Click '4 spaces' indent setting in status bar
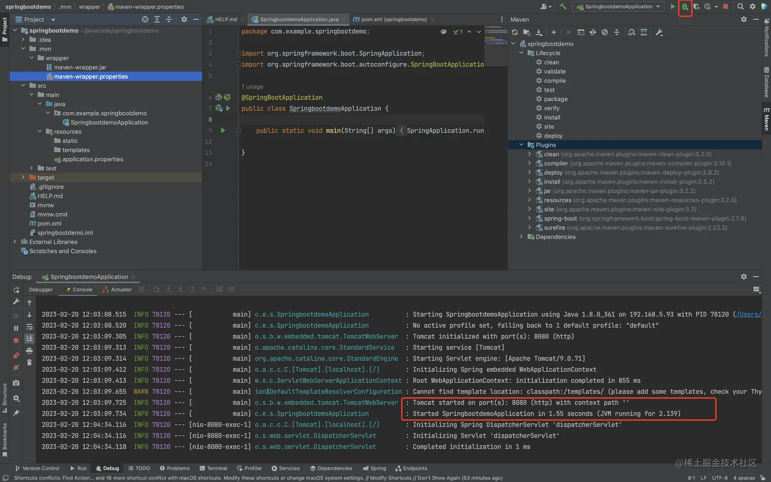Viewport: 771px width, 482px height. [x=743, y=478]
